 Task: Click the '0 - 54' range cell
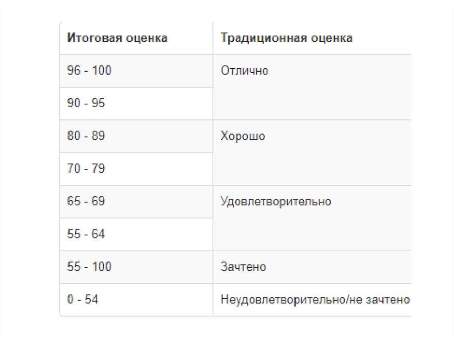[82, 300]
